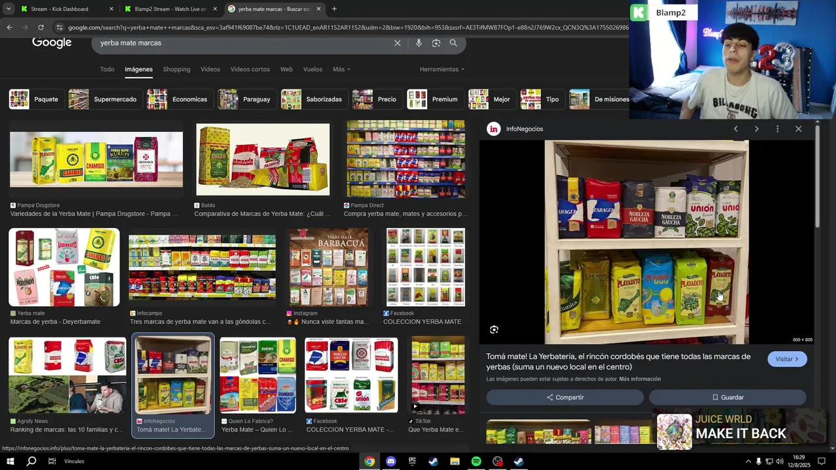Show next image in preview panel
Image resolution: width=836 pixels, height=470 pixels.
pyautogui.click(x=756, y=129)
